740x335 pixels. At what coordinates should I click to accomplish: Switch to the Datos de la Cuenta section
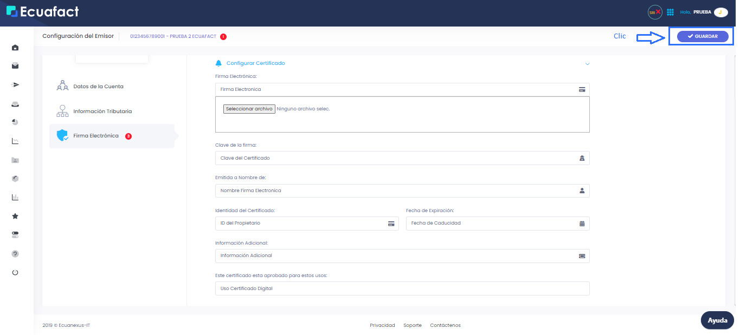98,86
